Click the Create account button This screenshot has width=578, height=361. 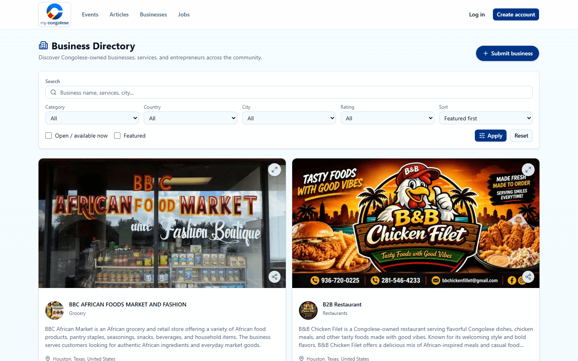point(516,14)
